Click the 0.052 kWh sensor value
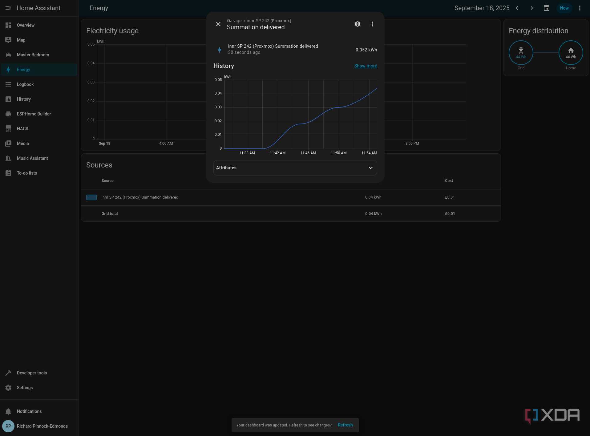 point(366,50)
